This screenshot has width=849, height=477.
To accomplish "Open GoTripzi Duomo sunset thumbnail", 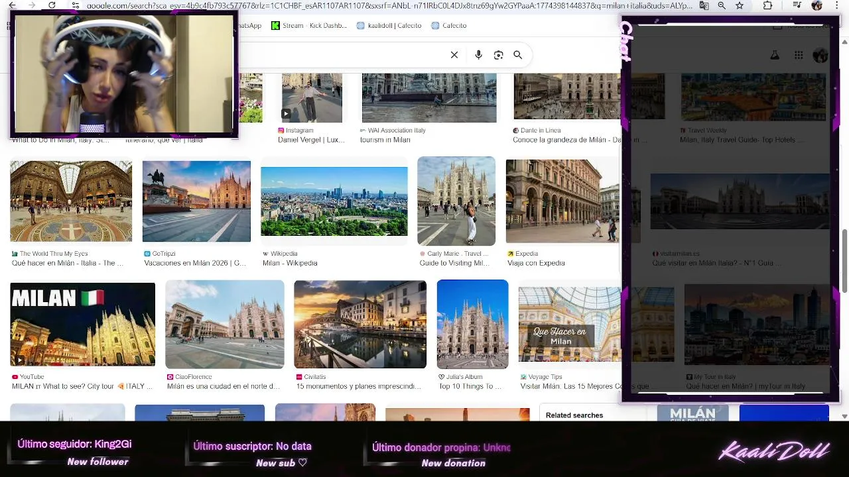I will click(x=196, y=201).
